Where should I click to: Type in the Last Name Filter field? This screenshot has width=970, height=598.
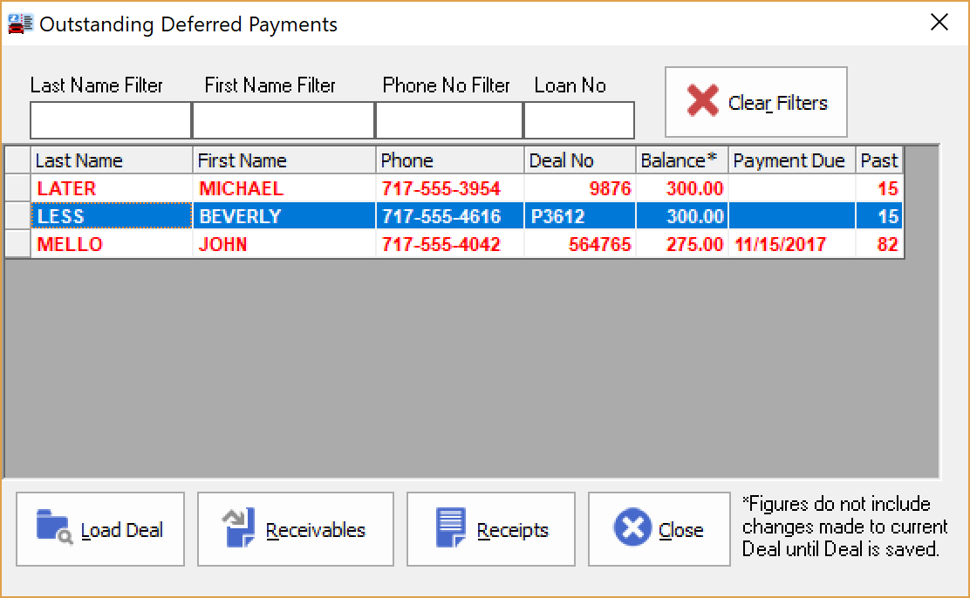[110, 120]
